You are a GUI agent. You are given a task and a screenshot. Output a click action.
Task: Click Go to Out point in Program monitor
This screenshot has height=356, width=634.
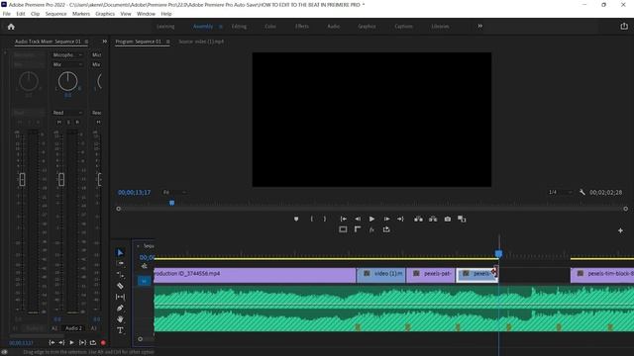[400, 219]
